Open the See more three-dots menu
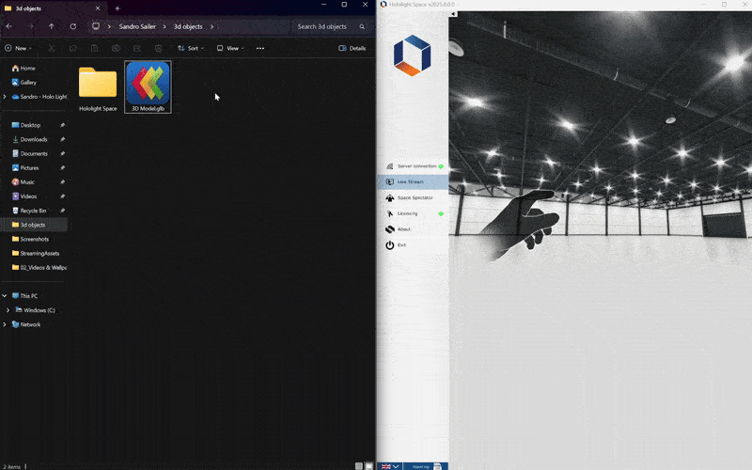This screenshot has height=470, width=752. [x=260, y=48]
